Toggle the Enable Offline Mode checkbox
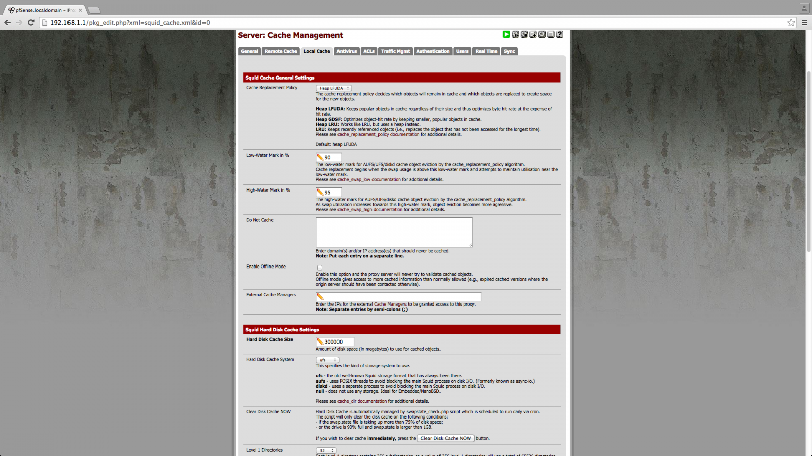 click(319, 268)
